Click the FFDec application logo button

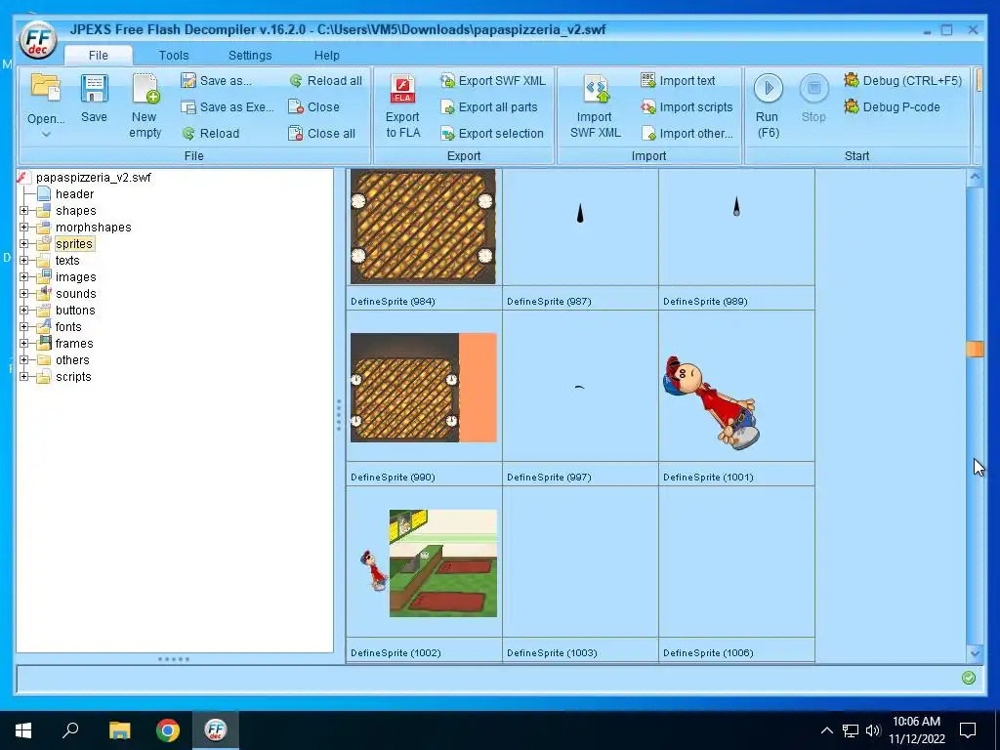(38, 39)
